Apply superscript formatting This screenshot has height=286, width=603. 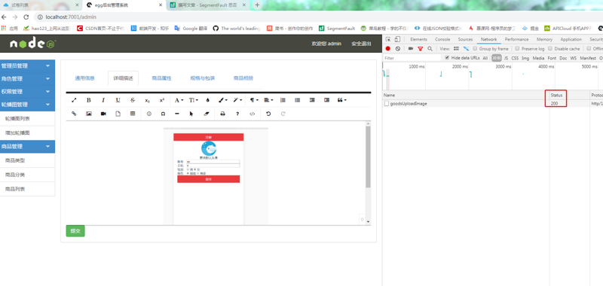pyautogui.click(x=162, y=100)
